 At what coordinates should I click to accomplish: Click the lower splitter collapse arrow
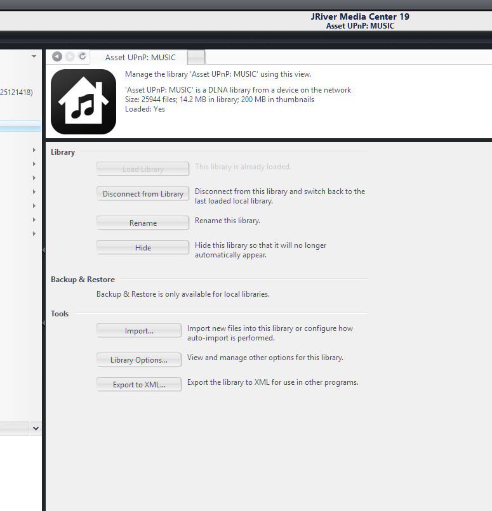click(43, 323)
